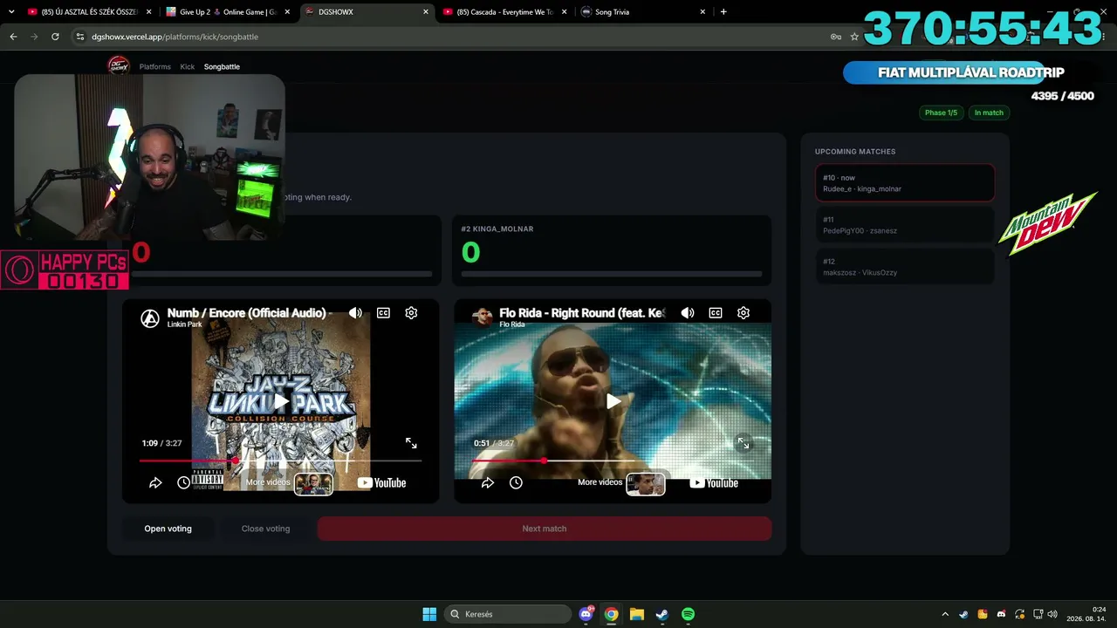Play the Numb / Encore video
This screenshot has width=1117, height=628.
281,401
